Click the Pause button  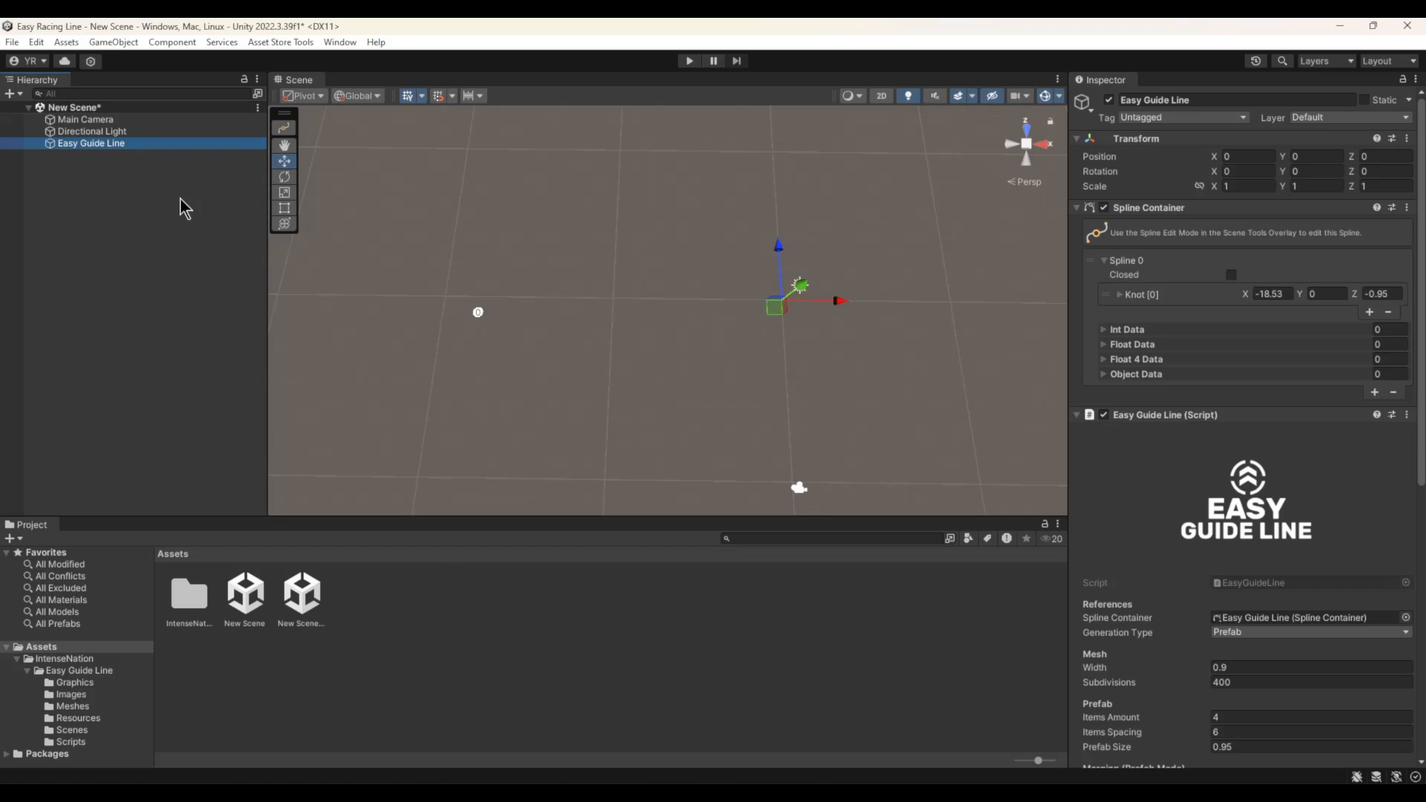point(713,61)
